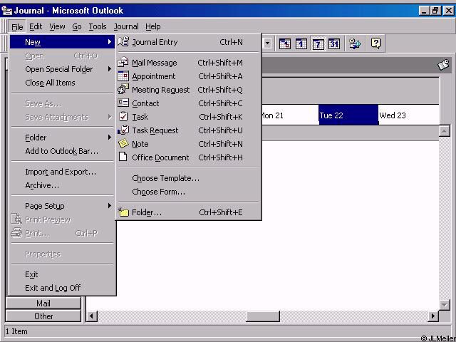The height and width of the screenshot is (342, 456).
Task: Choose Exit from File menu
Action: [62, 274]
